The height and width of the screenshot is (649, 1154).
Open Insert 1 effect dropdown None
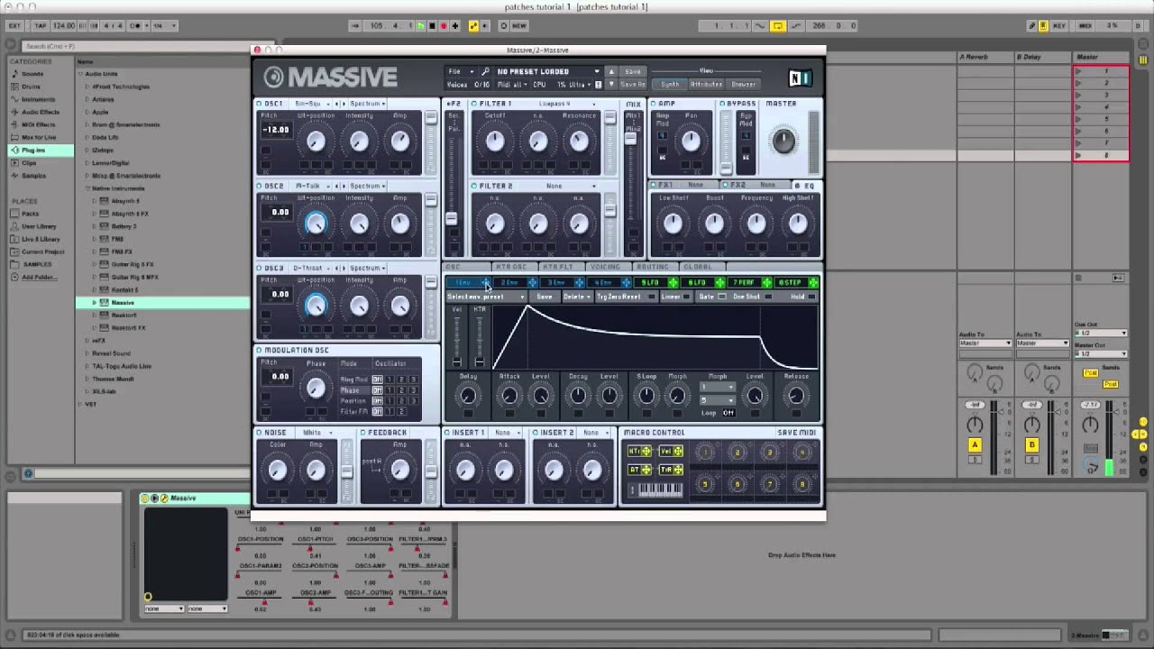(505, 433)
